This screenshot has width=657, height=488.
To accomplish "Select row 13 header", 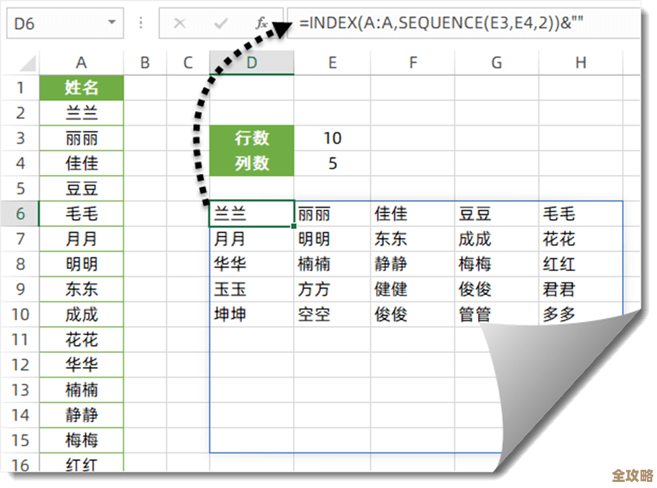I will click(x=20, y=390).
